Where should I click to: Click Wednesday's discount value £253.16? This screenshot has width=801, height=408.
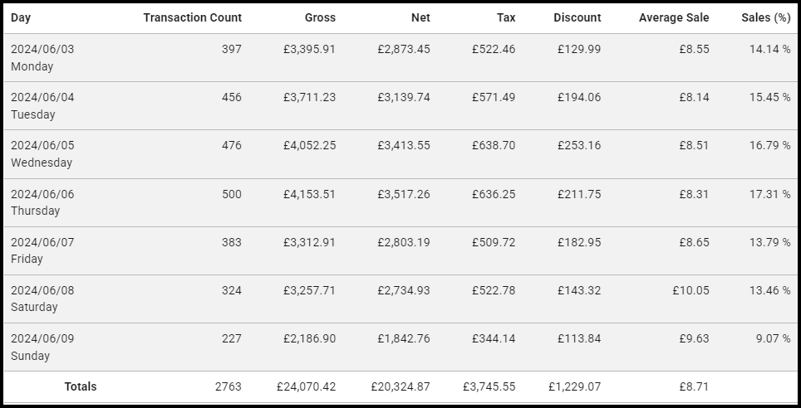tap(579, 145)
